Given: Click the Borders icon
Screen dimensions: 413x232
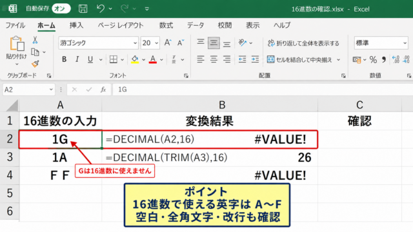Looking at the screenshot, I should [114, 59].
